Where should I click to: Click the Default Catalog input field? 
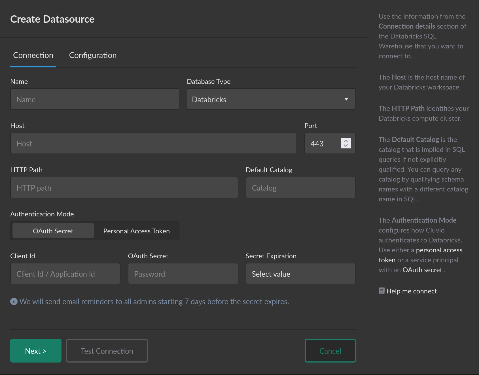click(301, 187)
